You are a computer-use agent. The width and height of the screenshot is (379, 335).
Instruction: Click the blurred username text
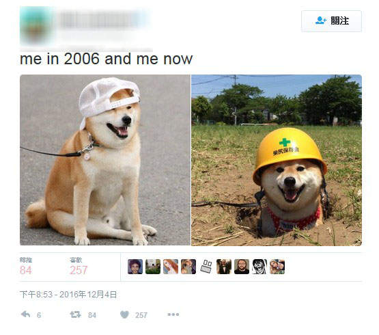coord(99,19)
